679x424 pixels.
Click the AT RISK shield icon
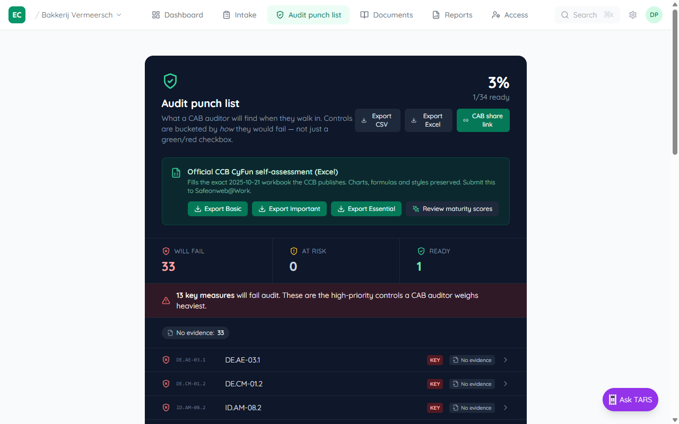tap(293, 251)
